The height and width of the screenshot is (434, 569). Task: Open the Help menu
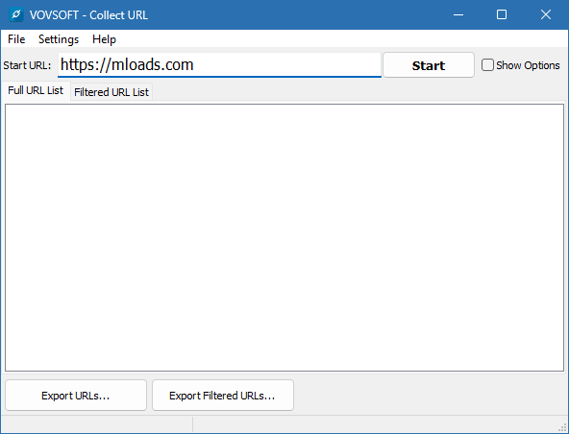tap(104, 39)
